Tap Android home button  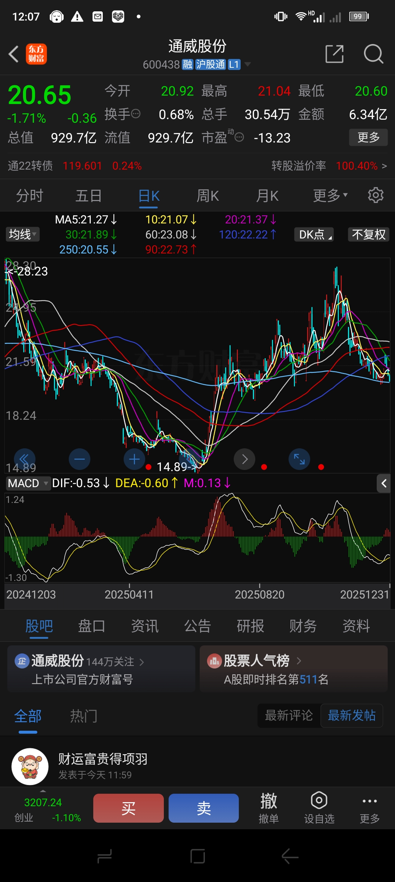tap(197, 856)
